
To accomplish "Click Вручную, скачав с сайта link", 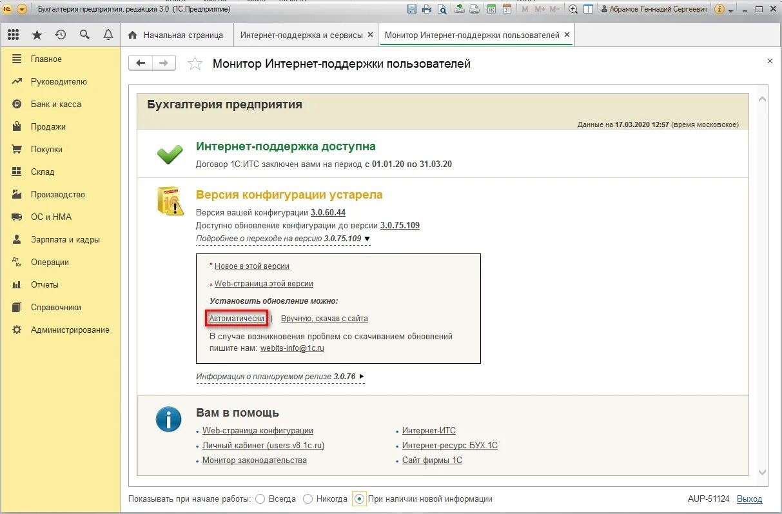I will tap(324, 319).
